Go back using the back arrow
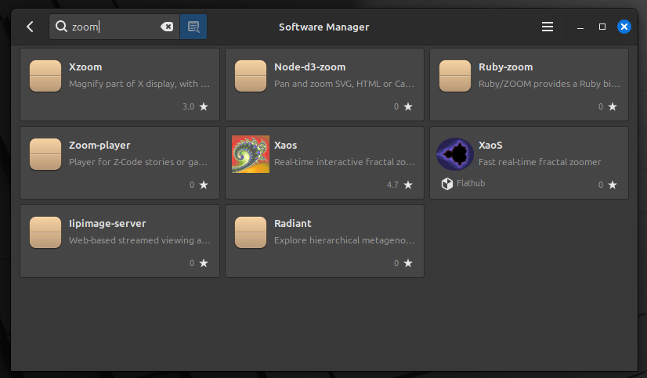Image resolution: width=647 pixels, height=378 pixels. pos(30,27)
